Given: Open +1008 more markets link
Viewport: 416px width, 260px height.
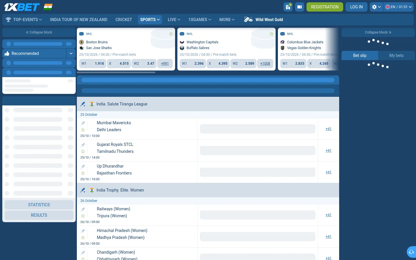Looking at the screenshot, I should [x=265, y=64].
